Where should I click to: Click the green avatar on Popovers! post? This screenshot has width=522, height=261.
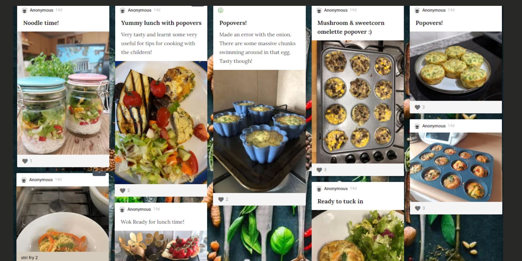[221, 10]
